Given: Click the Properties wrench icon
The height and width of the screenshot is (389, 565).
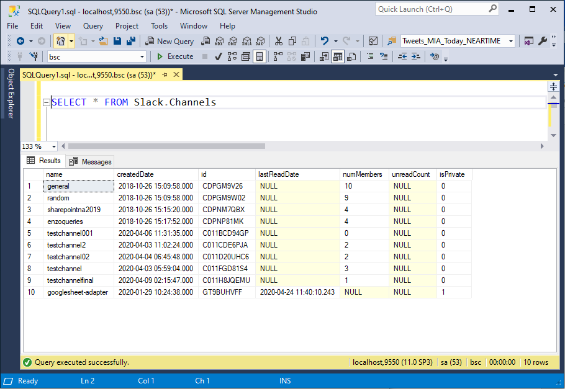Looking at the screenshot, I should point(542,41).
